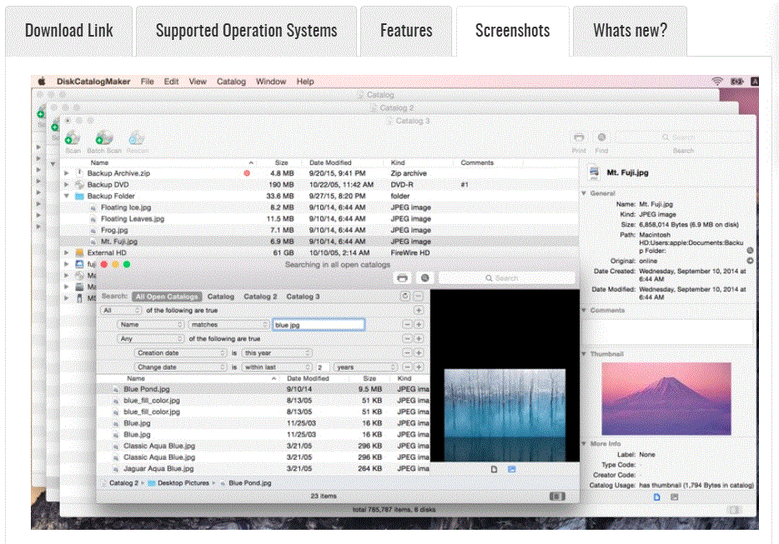Open the File menu

pos(147,82)
